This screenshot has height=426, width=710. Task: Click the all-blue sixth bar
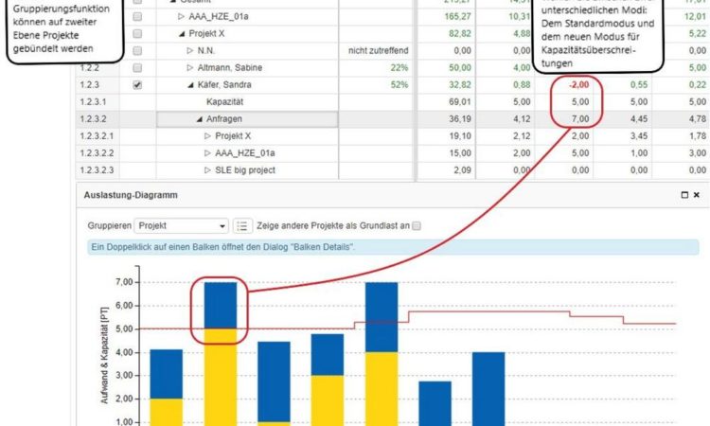click(x=435, y=403)
